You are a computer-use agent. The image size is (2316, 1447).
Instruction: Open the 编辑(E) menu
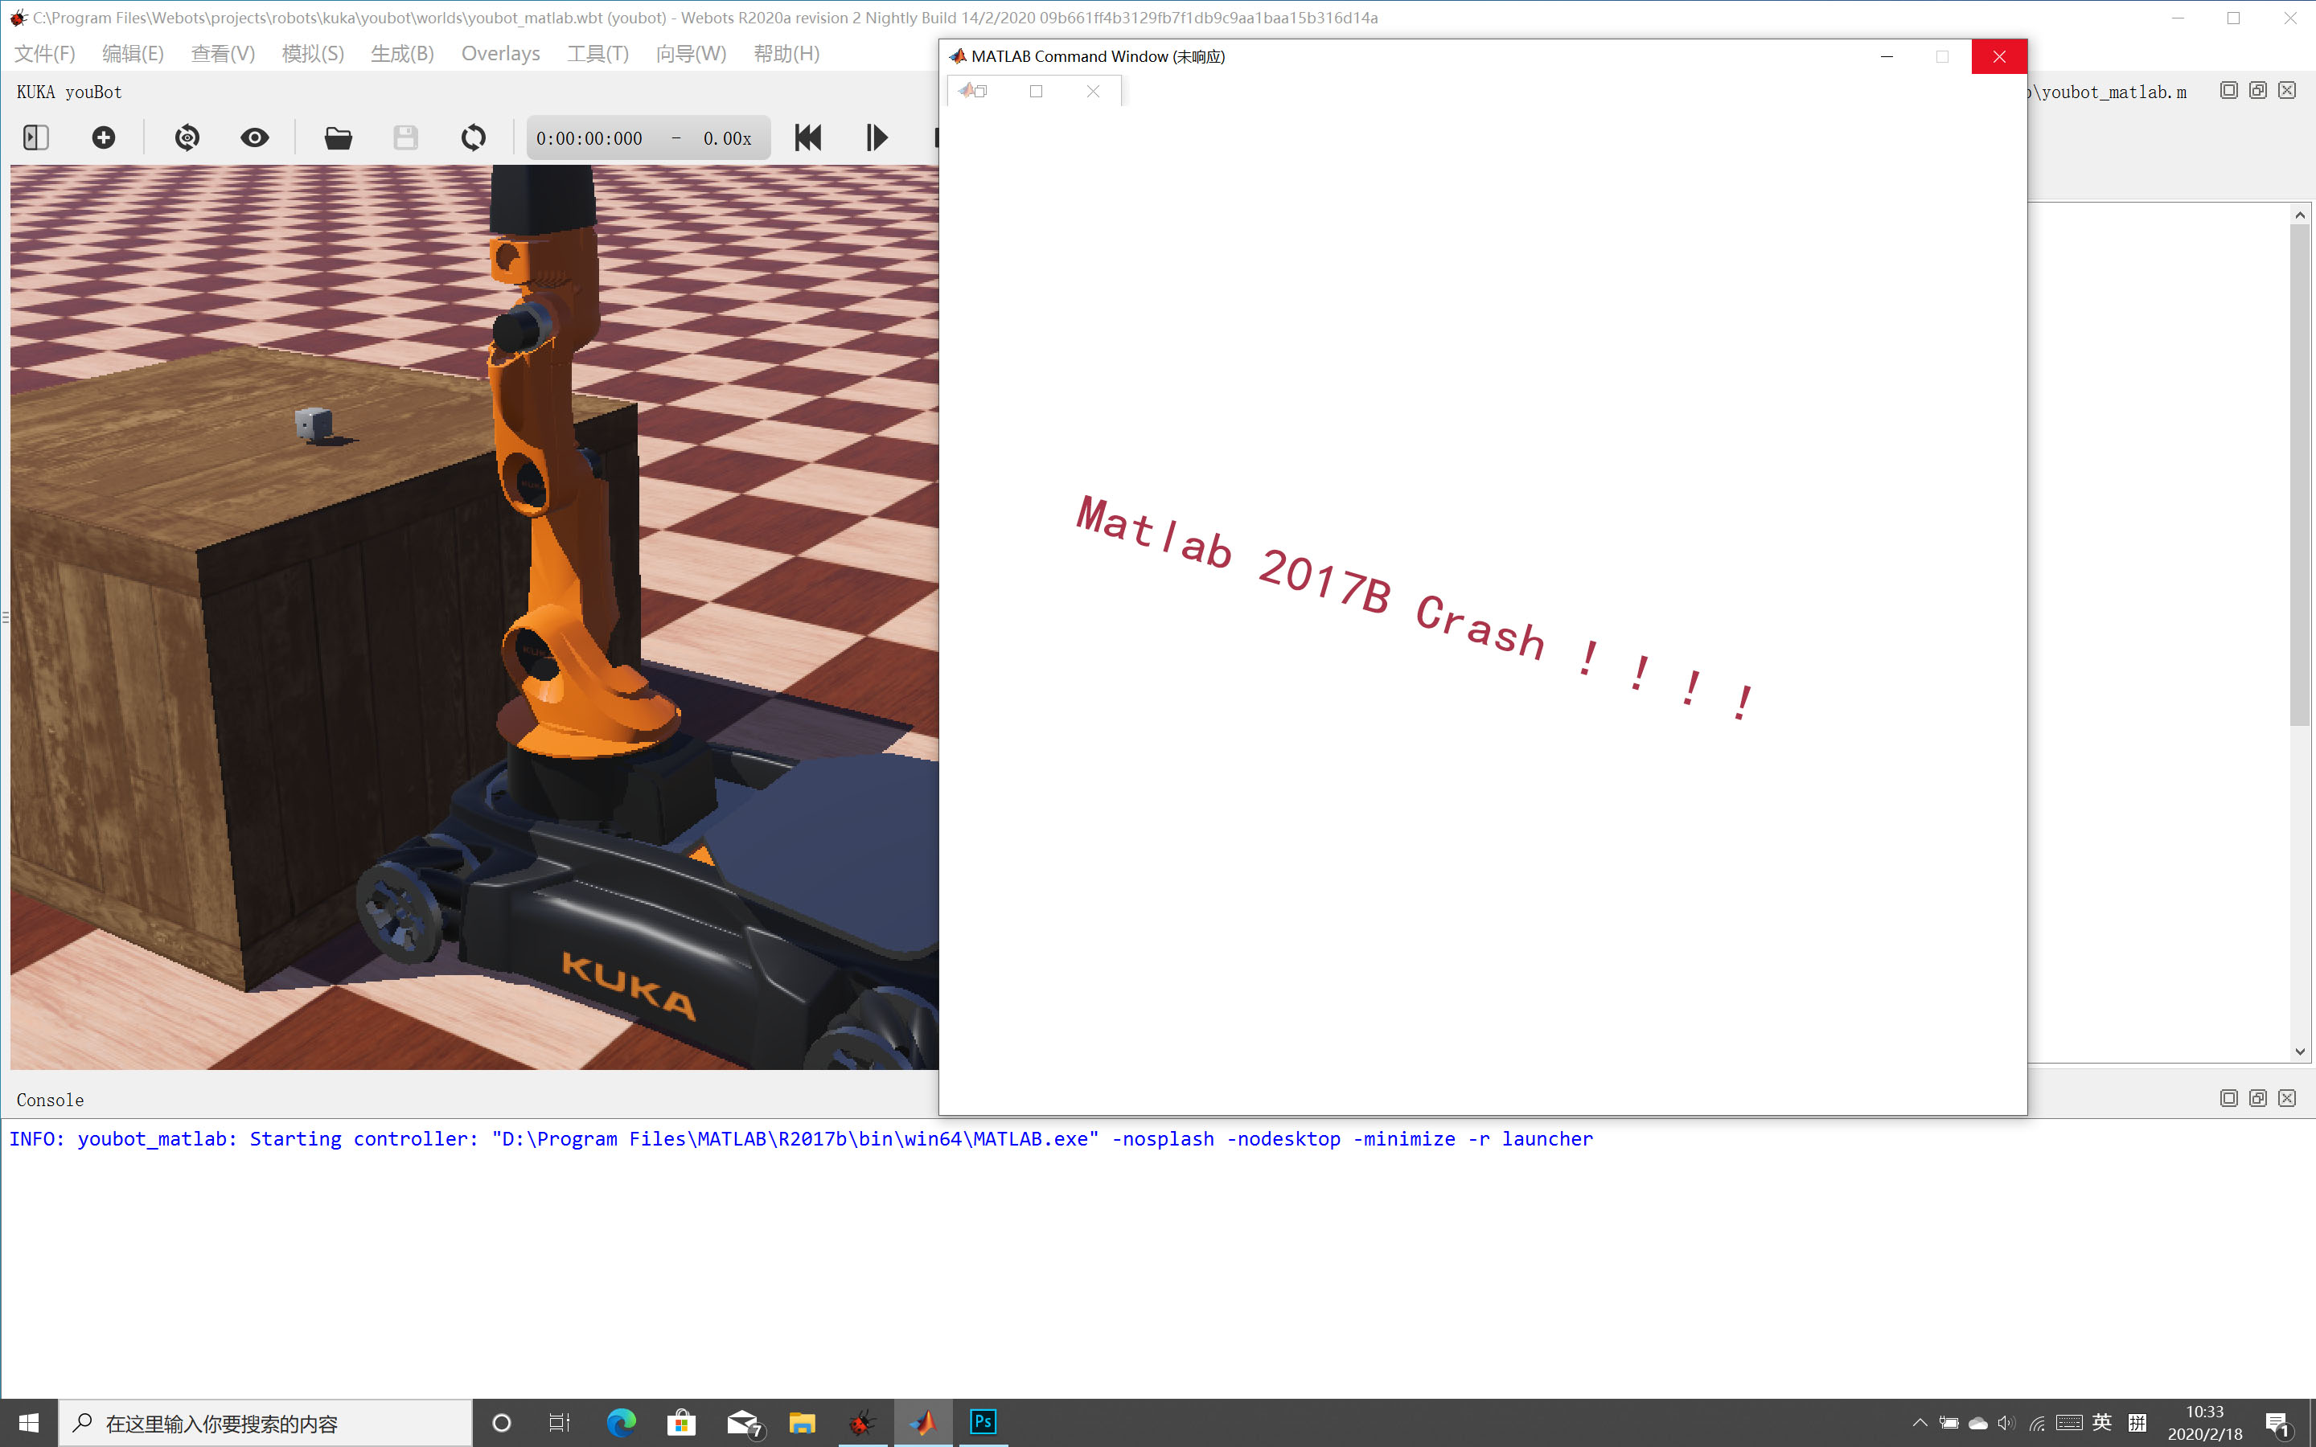(133, 54)
